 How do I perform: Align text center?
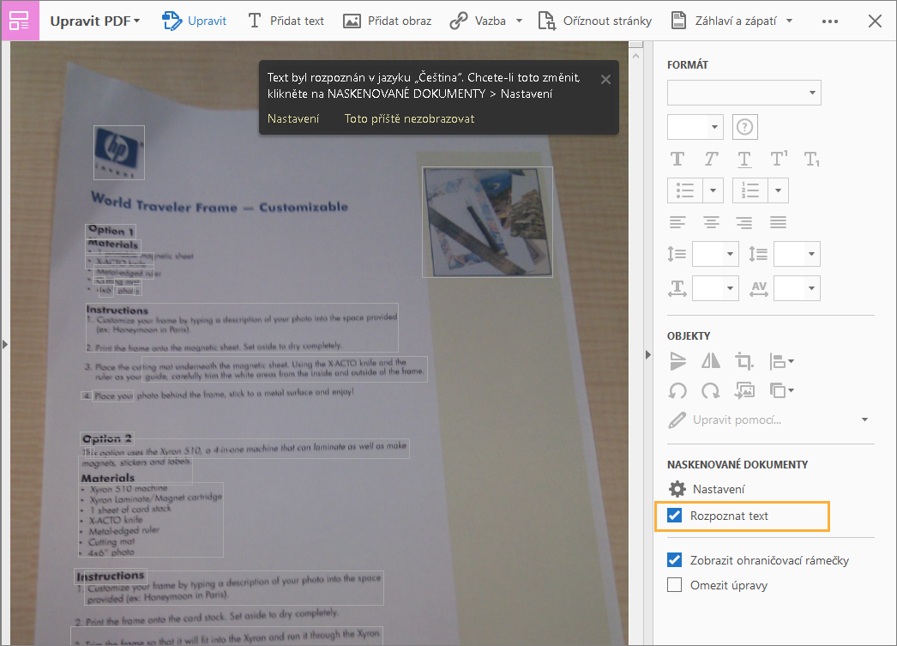711,222
